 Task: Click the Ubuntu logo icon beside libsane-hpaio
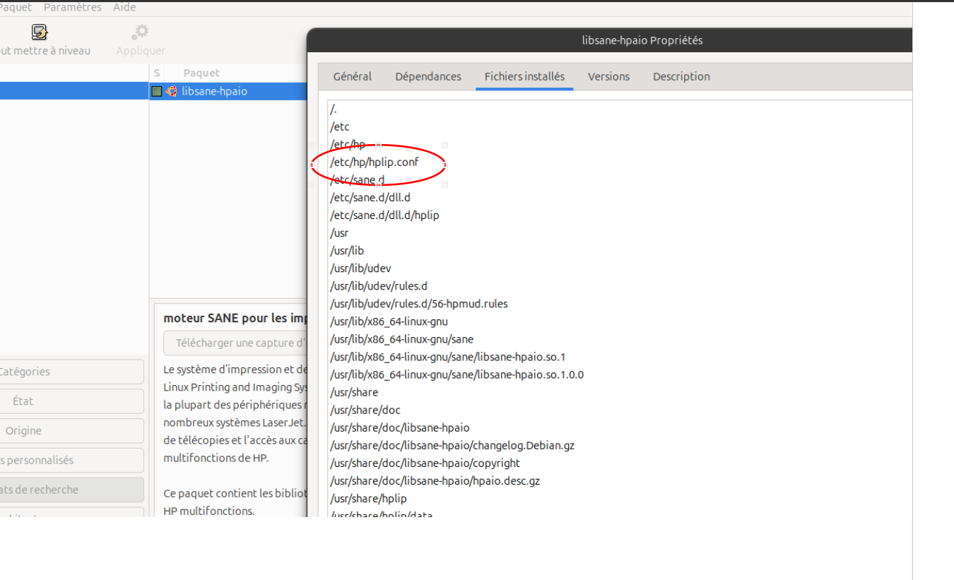[171, 91]
